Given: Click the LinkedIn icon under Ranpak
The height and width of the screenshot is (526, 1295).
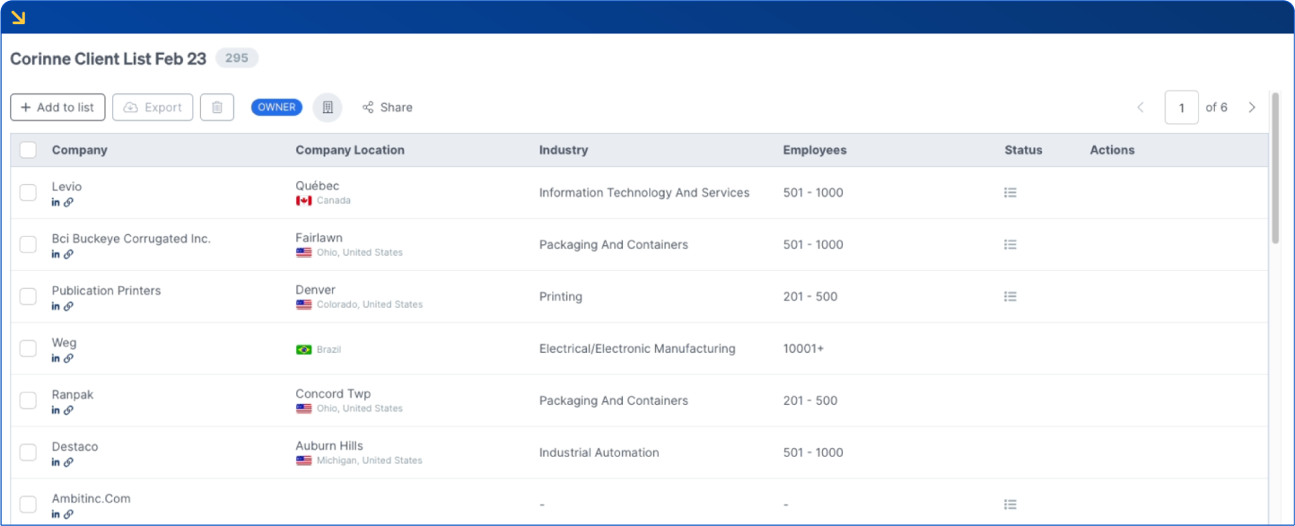Looking at the screenshot, I should [56, 411].
